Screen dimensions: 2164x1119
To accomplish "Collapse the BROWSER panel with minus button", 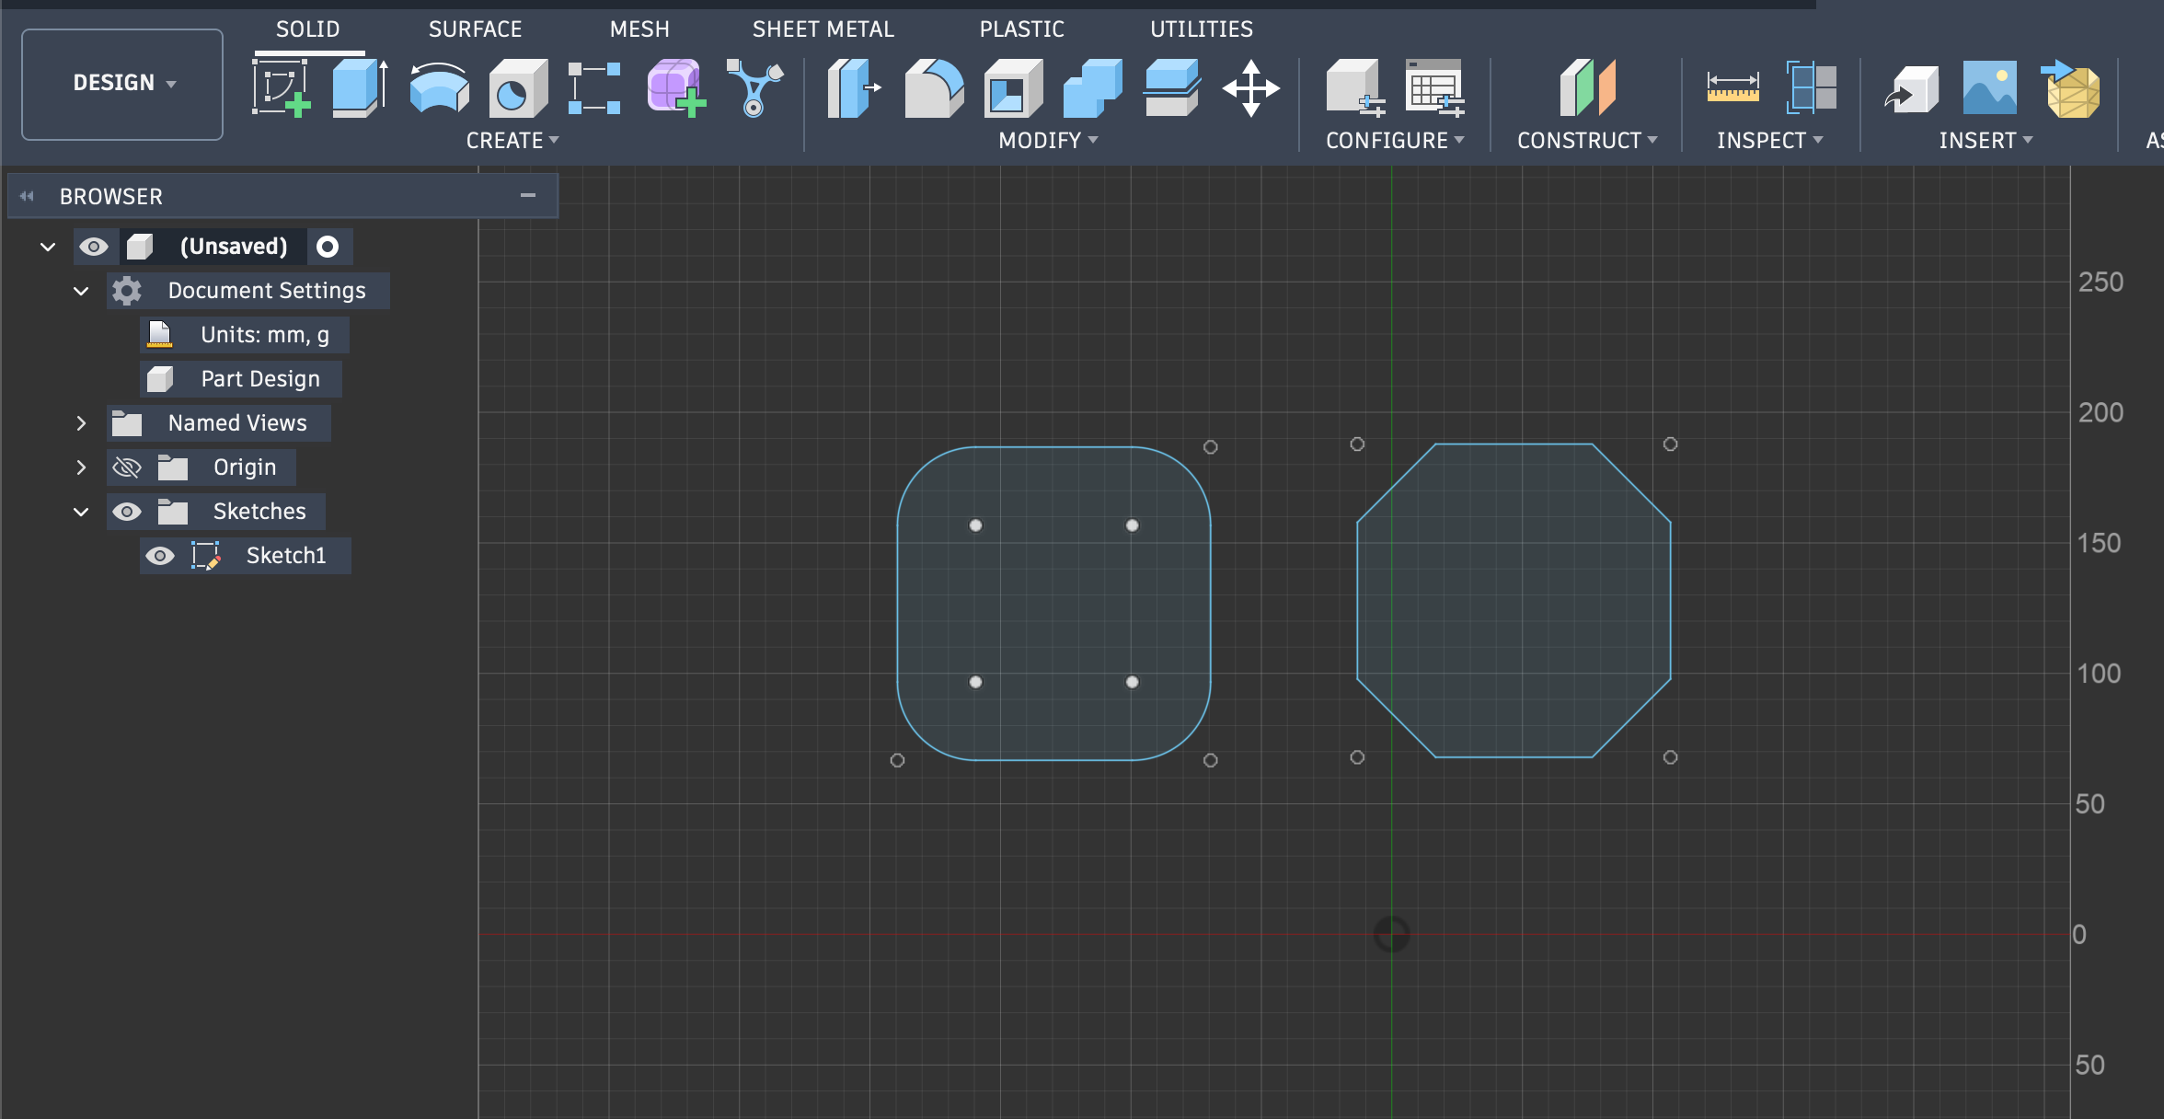I will point(528,195).
